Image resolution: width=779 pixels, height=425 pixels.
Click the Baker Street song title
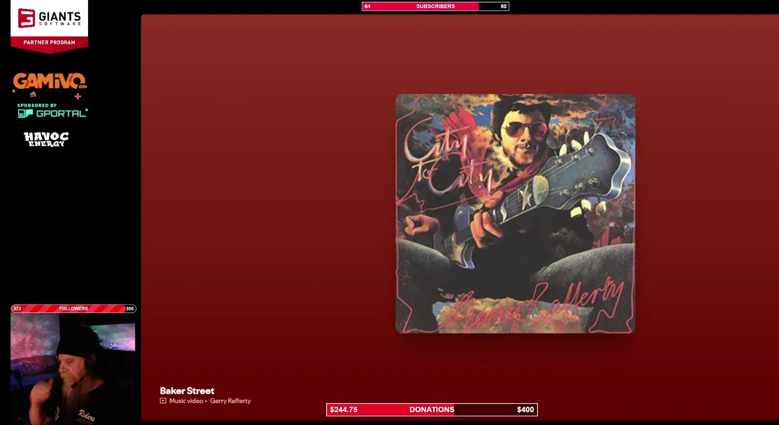point(187,391)
